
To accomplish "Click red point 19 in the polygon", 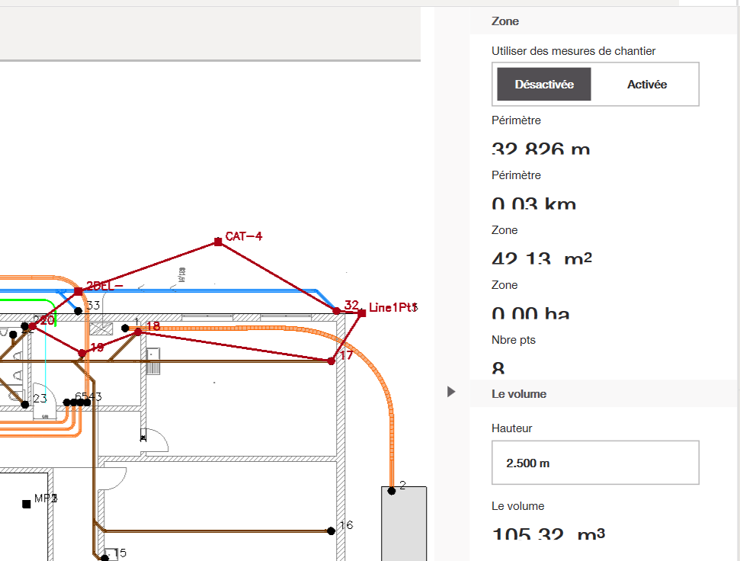I will tap(82, 353).
